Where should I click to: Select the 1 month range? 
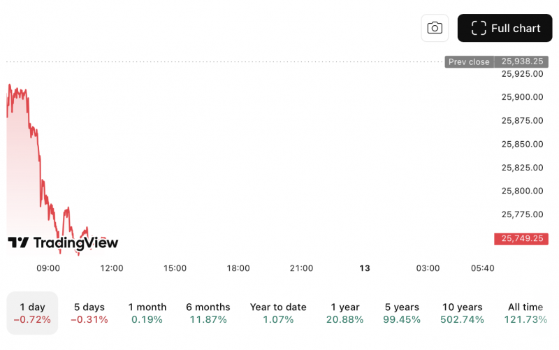click(147, 313)
